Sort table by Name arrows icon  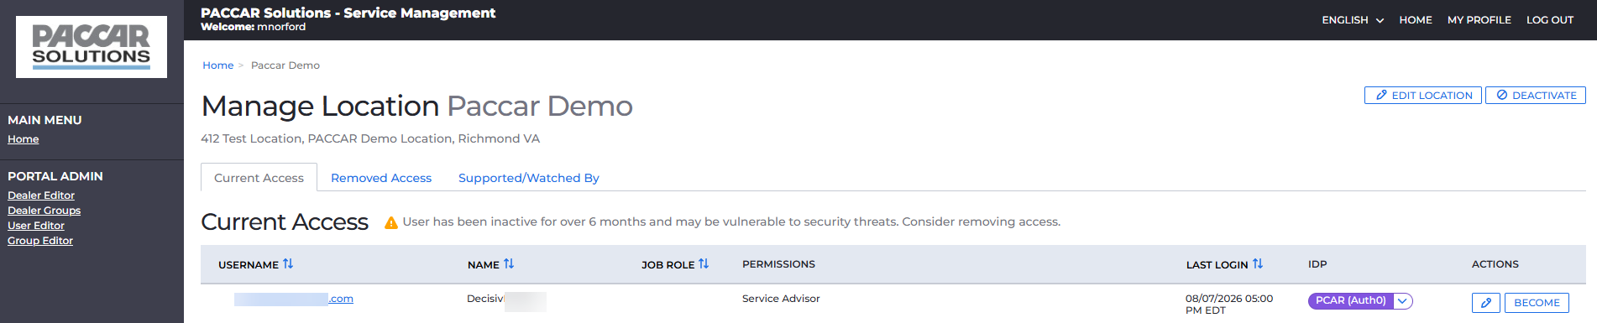click(x=509, y=263)
